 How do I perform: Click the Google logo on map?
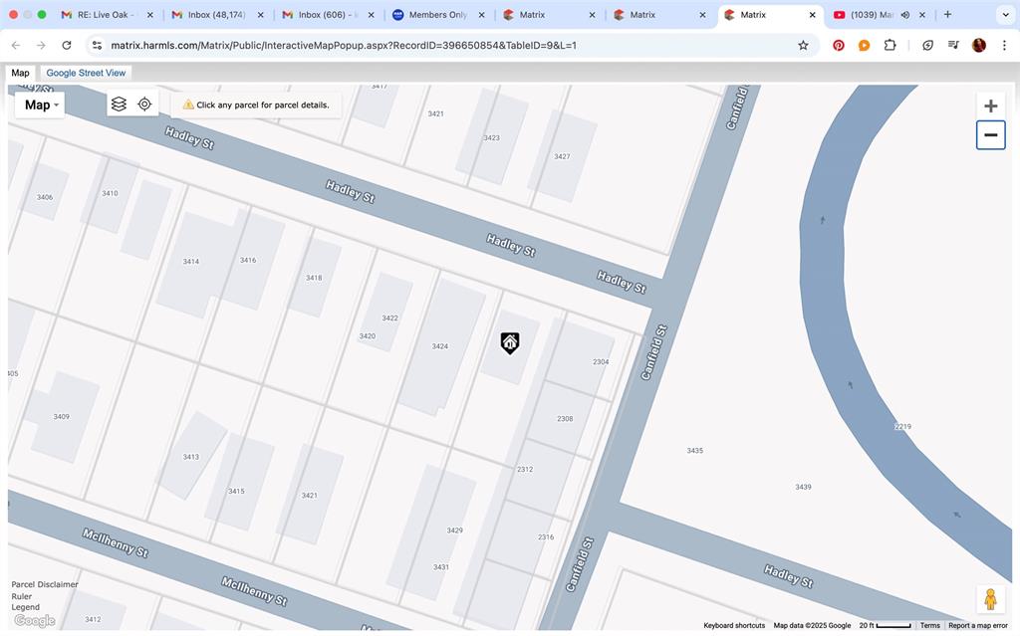pos(35,620)
